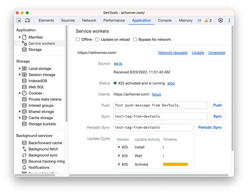
Task: Switch to the Elements tab
Action: tap(46, 20)
